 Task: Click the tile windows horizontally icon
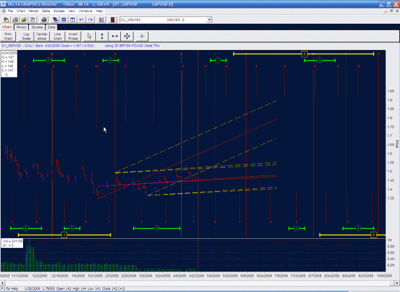coord(64,20)
